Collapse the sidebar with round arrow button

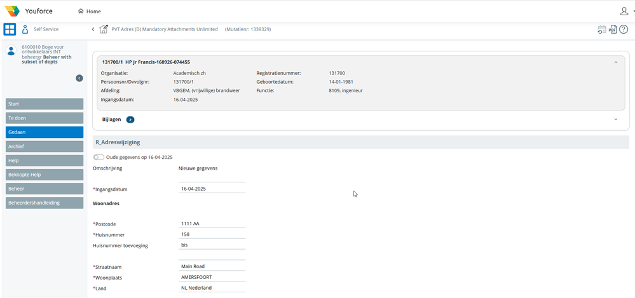[79, 78]
